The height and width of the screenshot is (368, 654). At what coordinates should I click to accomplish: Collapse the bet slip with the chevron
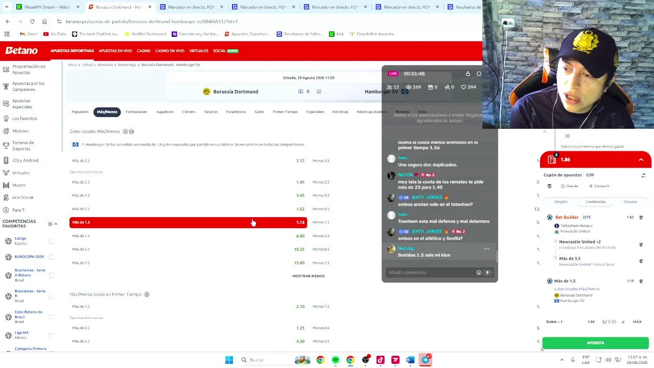(x=641, y=160)
